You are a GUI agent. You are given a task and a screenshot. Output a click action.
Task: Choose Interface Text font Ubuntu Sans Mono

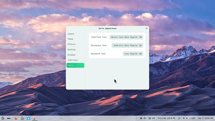click(x=126, y=37)
